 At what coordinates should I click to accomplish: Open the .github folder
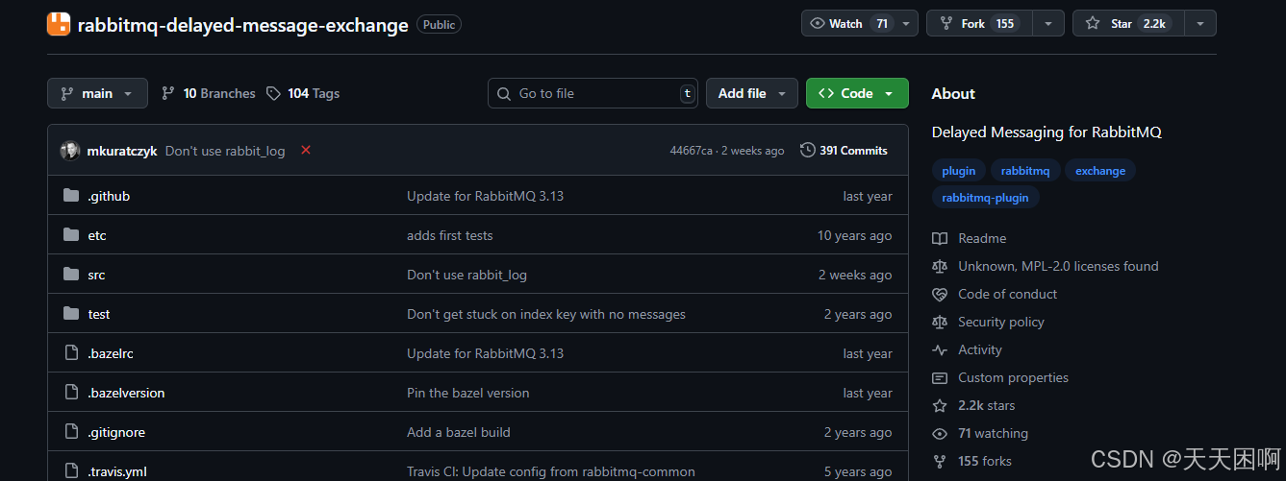pyautogui.click(x=109, y=196)
